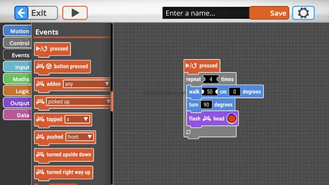329x185 pixels.
Task: Click the 'Enter a name...' text field
Action: [x=205, y=13]
